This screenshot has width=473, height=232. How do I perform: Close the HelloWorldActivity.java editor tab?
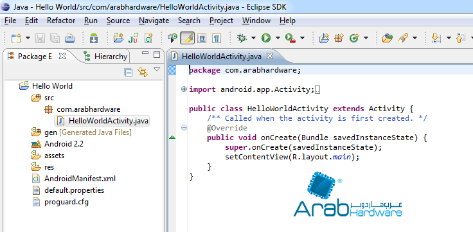(270, 56)
